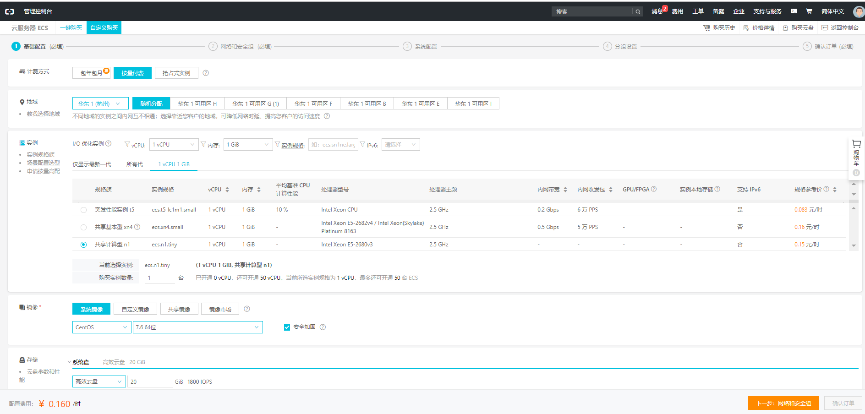Open the 购买历史 link
The width and height of the screenshot is (865, 414).
(719, 28)
